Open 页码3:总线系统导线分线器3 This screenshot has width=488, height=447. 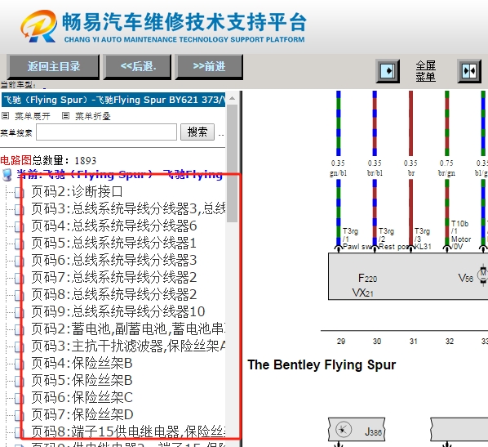[128, 209]
